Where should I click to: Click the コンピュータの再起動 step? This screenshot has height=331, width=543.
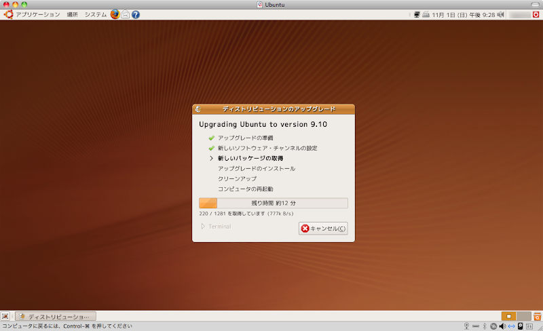[x=246, y=189]
